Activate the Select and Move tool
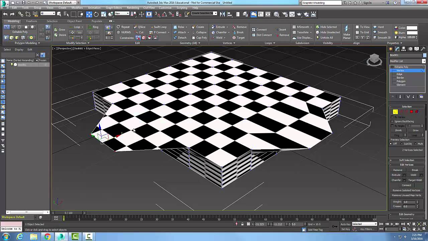The width and height of the screenshot is (428, 241). 89,14
